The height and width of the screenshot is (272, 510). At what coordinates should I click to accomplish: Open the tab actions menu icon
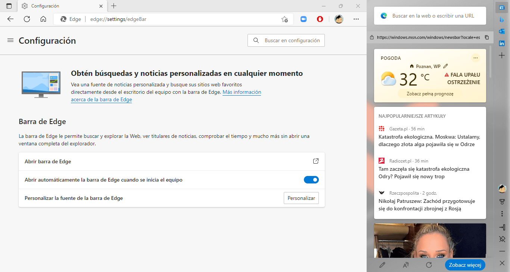click(9, 6)
